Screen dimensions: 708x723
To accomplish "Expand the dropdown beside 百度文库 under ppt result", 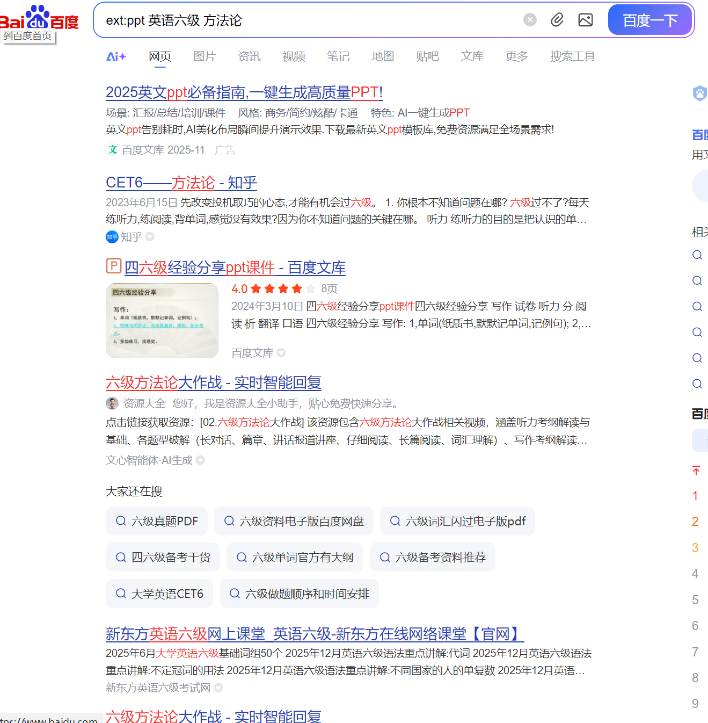I will (281, 353).
